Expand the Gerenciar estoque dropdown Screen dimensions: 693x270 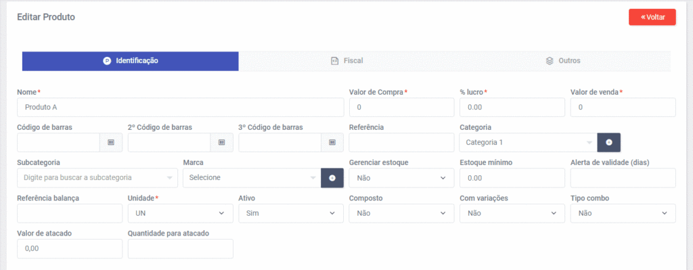coord(401,178)
